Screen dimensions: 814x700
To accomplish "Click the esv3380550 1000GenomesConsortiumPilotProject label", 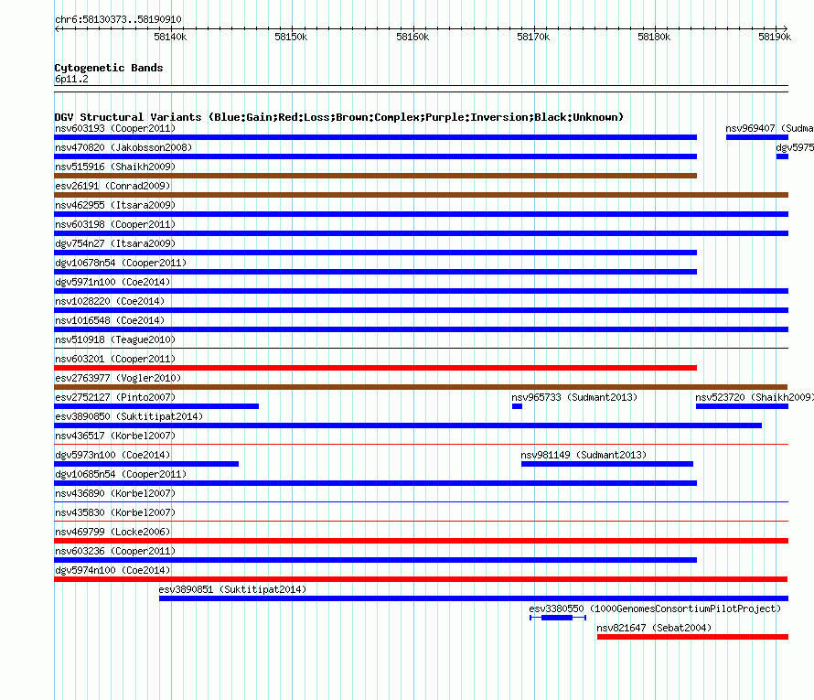I will click(655, 608).
